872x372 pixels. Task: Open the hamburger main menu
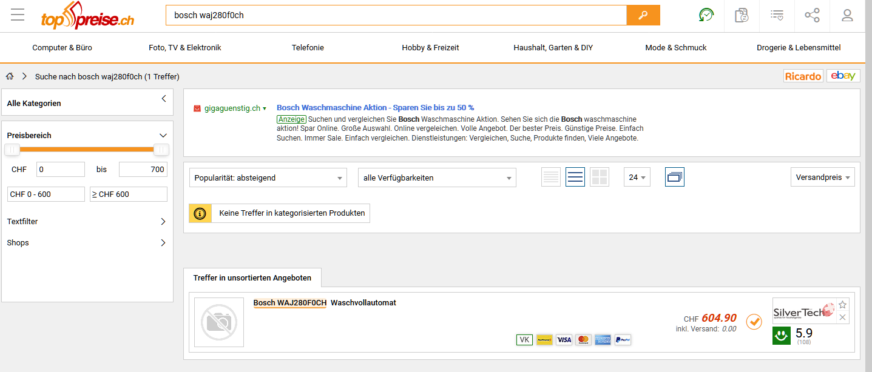[x=18, y=15]
